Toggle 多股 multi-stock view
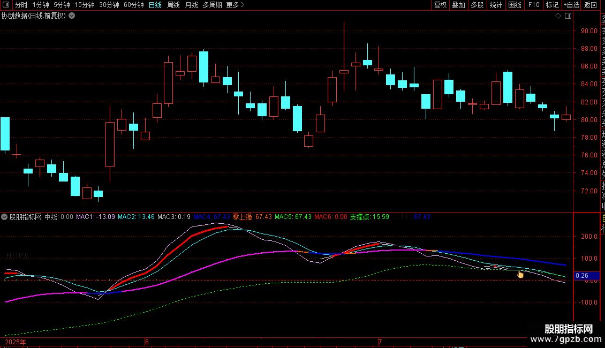 [477, 5]
